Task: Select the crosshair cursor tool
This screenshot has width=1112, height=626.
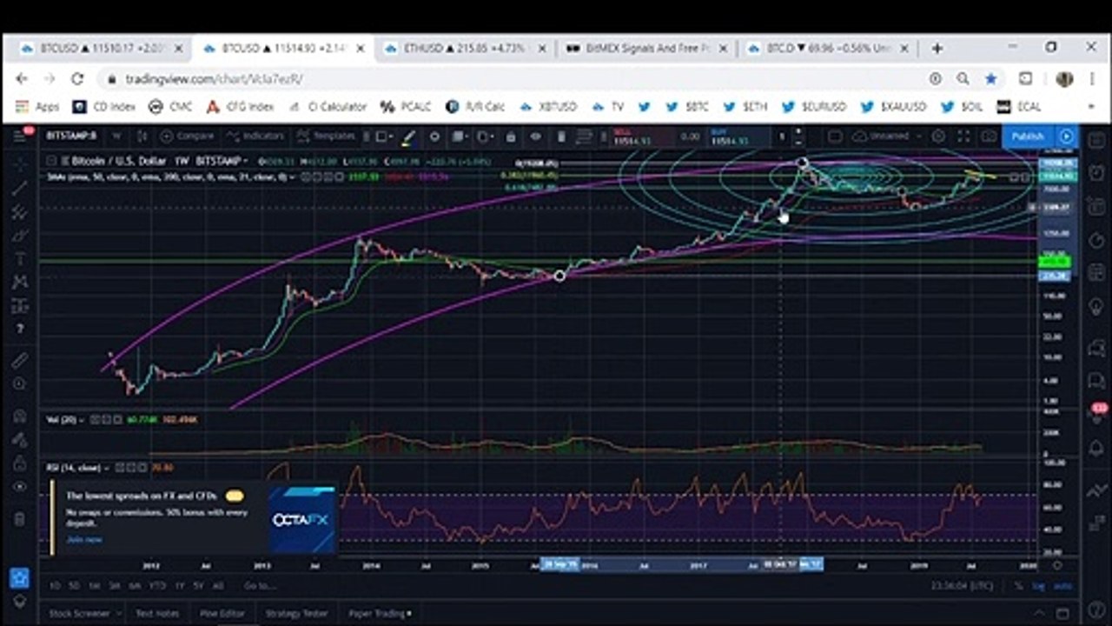Action: [x=19, y=163]
